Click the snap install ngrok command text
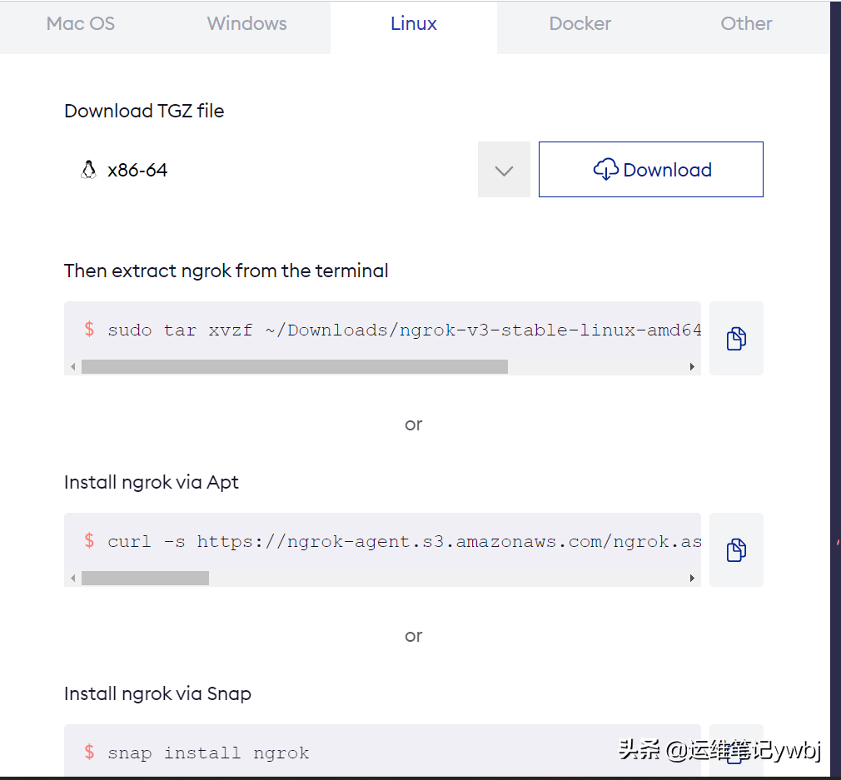The width and height of the screenshot is (841, 780). coord(208,753)
